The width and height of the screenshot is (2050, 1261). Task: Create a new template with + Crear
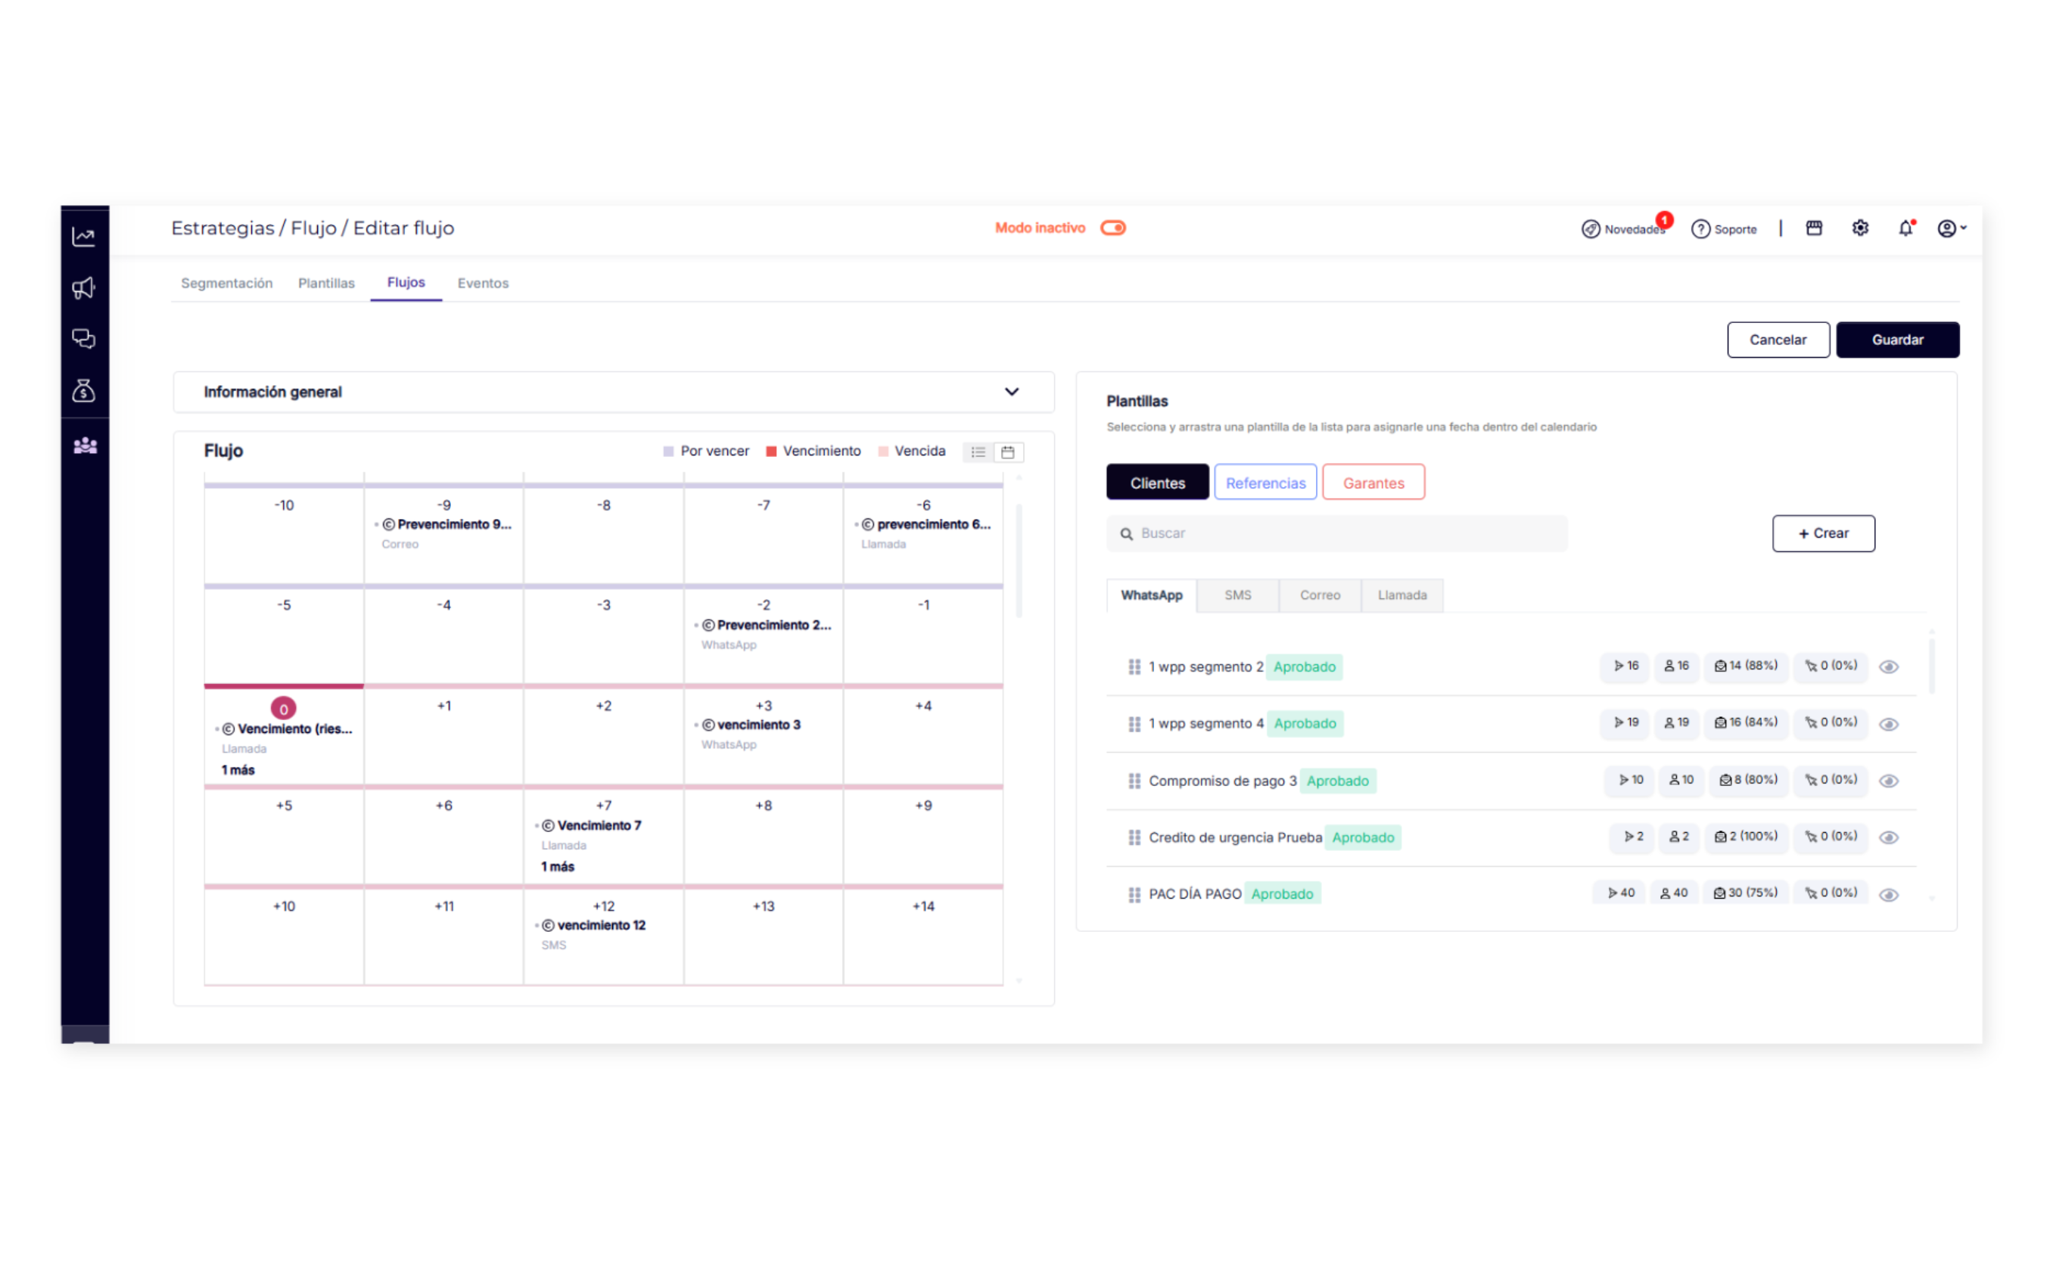tap(1823, 533)
